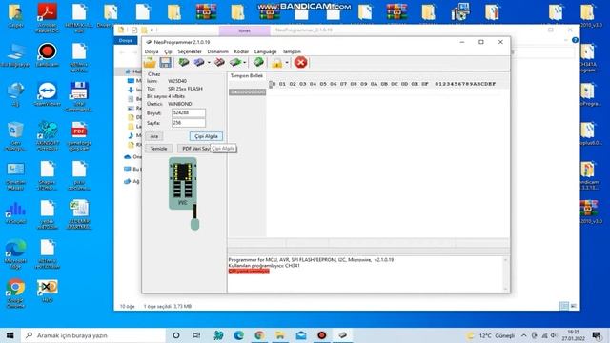Open Microsoft Edge from the taskbar

[238, 335]
